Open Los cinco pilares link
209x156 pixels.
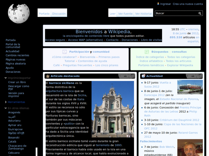pos(107,65)
